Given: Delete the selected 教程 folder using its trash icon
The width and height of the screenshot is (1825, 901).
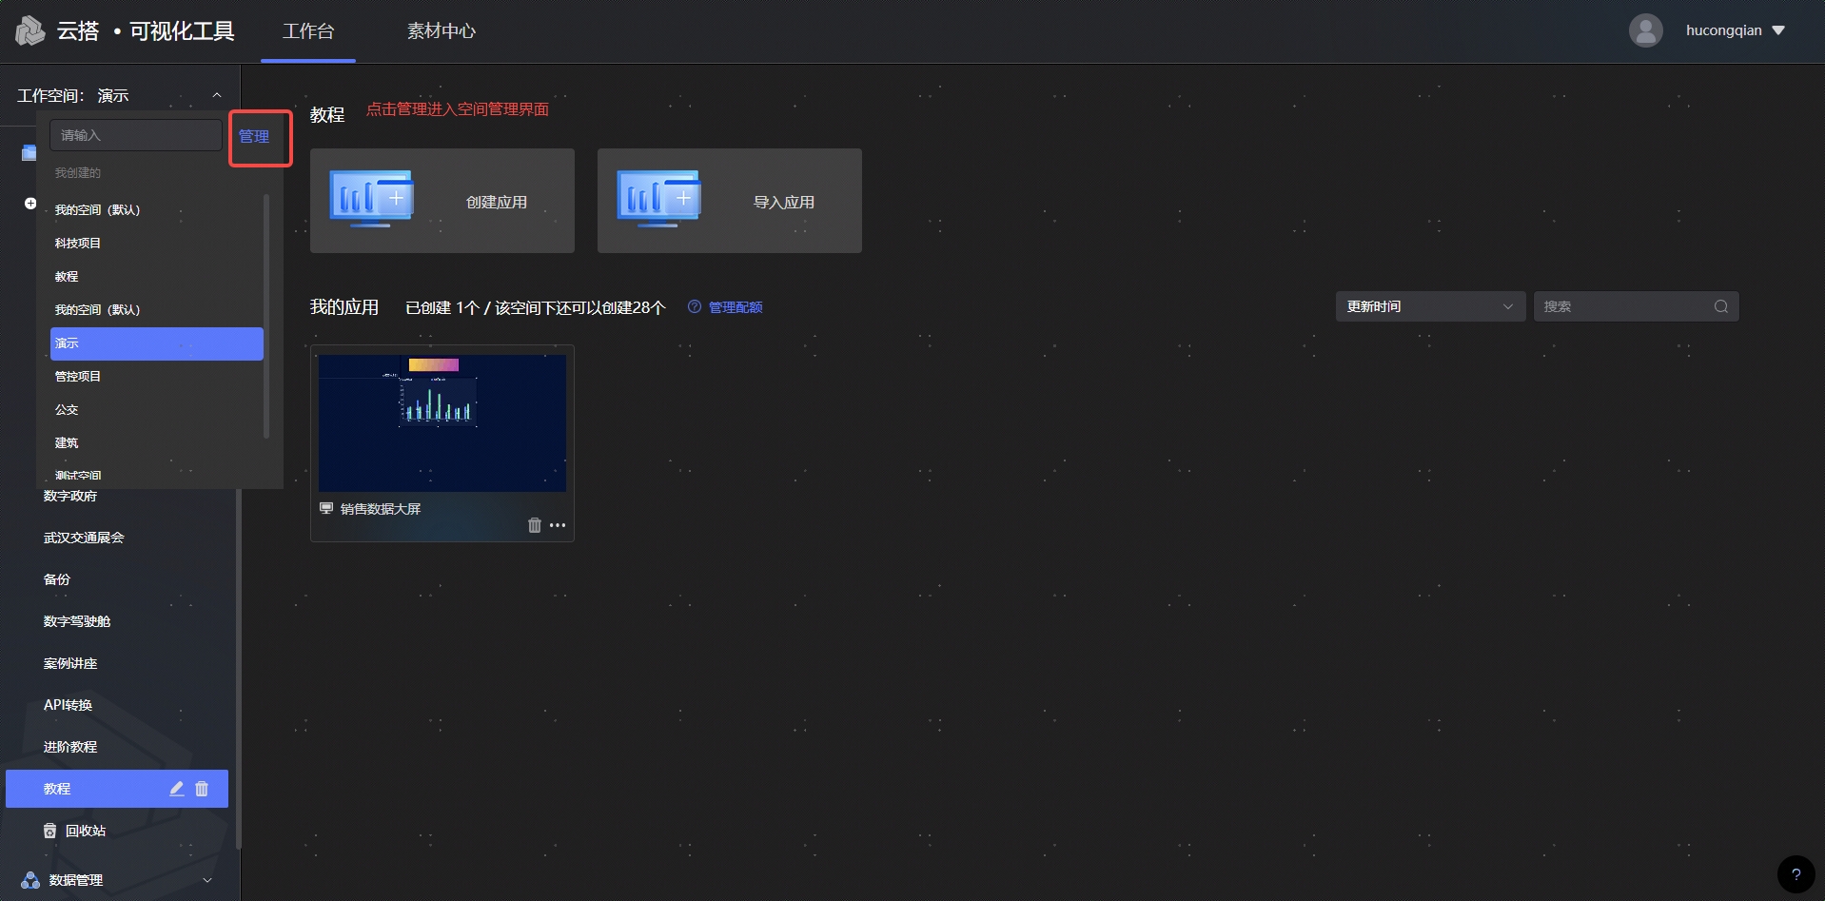Looking at the screenshot, I should point(202,789).
